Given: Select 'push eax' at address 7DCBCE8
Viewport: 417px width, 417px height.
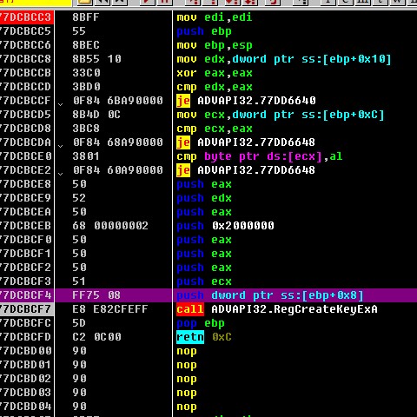Looking at the screenshot, I should pyautogui.click(x=204, y=184).
